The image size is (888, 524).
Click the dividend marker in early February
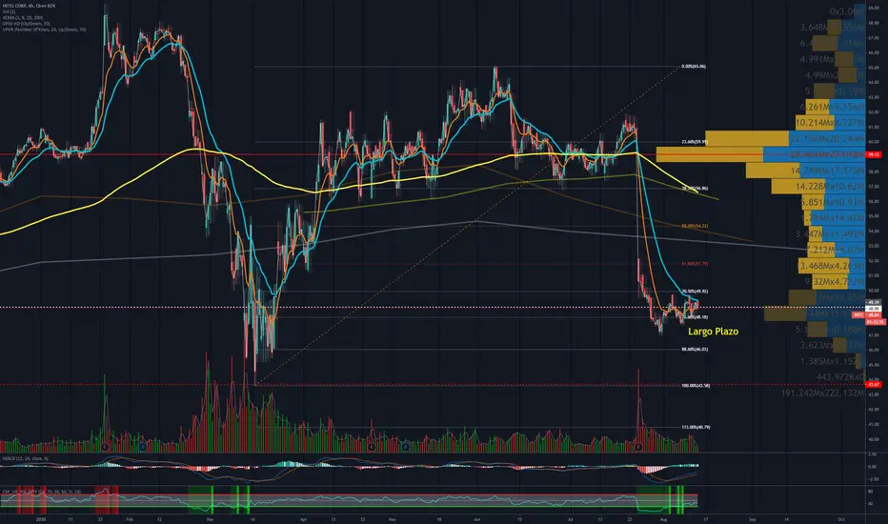click(x=142, y=447)
